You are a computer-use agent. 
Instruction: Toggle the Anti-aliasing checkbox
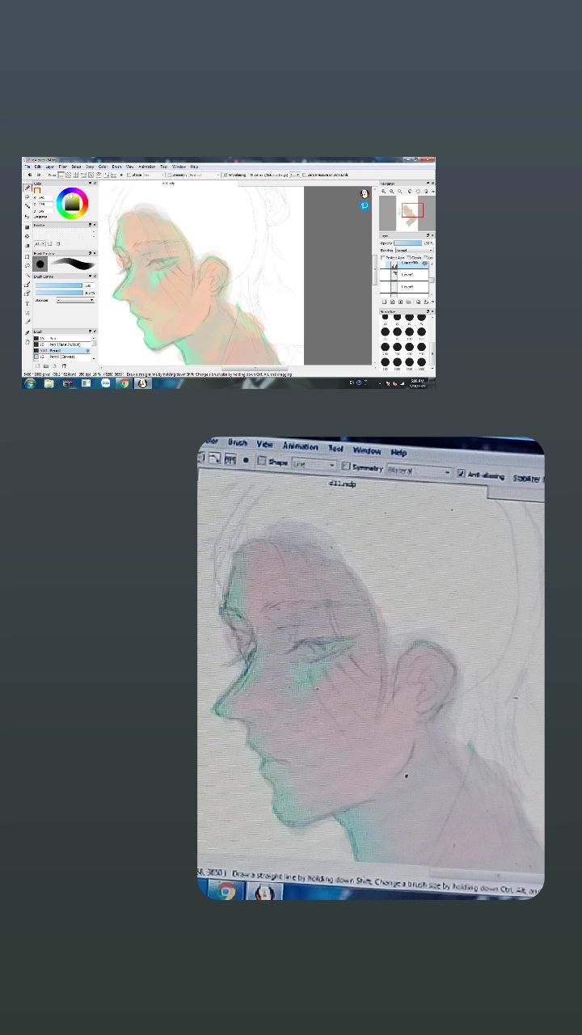point(227,175)
